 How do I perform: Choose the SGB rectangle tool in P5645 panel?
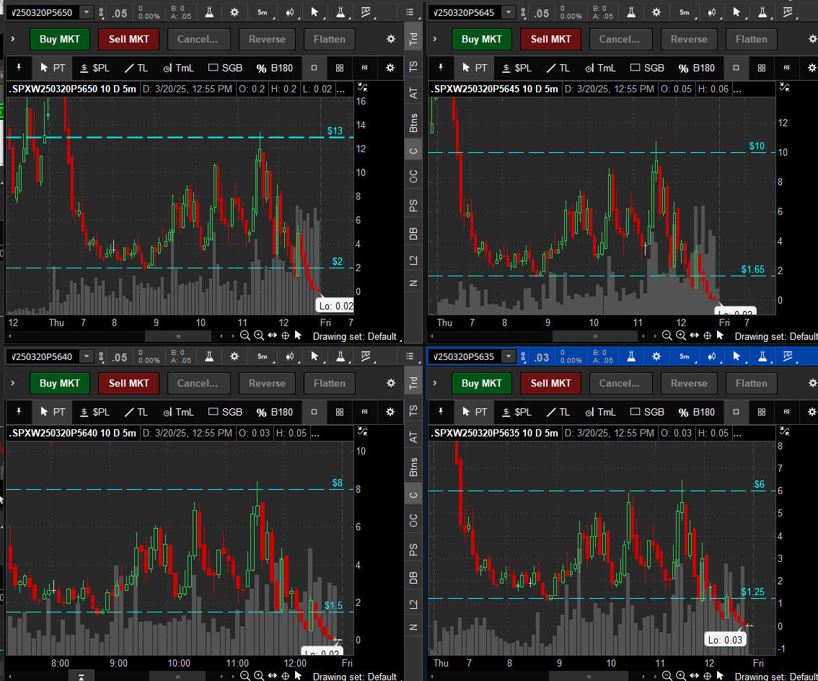646,68
